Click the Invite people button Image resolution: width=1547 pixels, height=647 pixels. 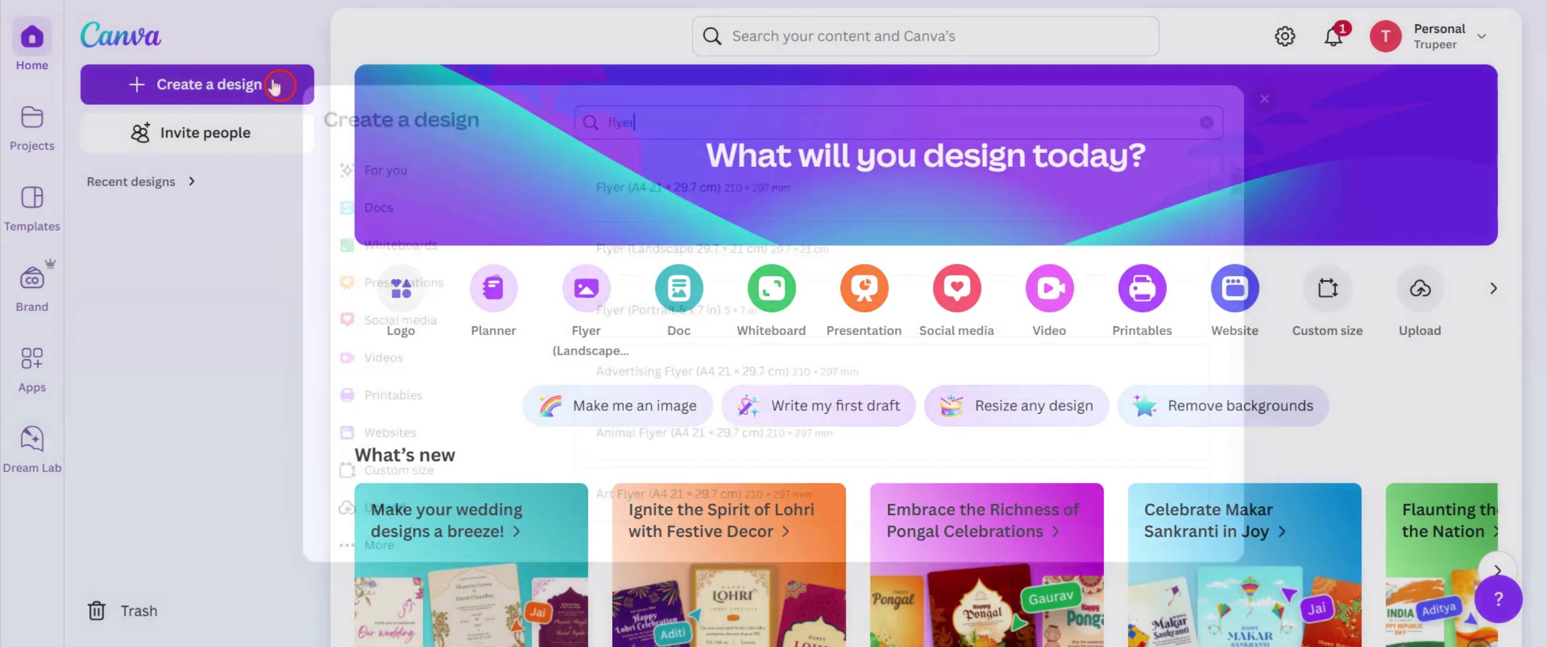coord(197,133)
